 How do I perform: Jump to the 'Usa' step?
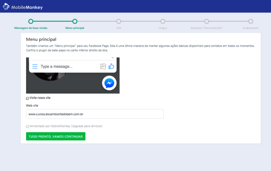coord(119,21)
